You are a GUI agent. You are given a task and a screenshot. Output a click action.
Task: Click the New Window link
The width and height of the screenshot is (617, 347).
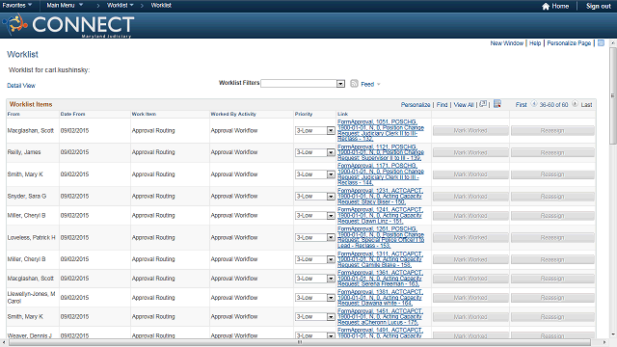[507, 43]
